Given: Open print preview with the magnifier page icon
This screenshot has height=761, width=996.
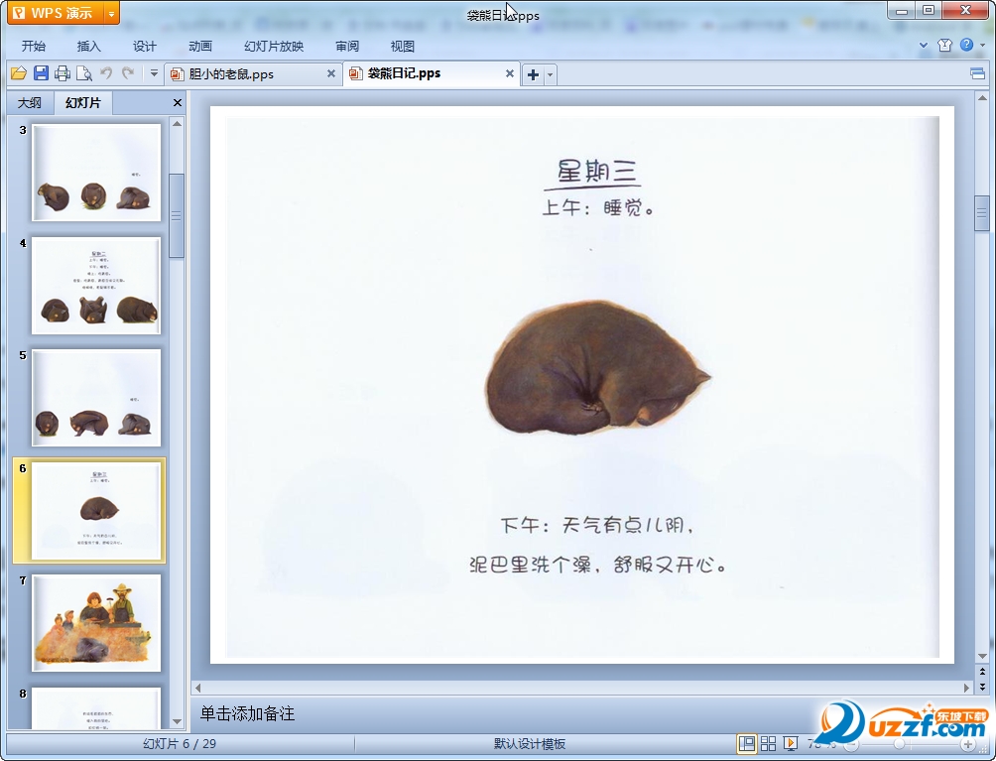Looking at the screenshot, I should pos(84,73).
